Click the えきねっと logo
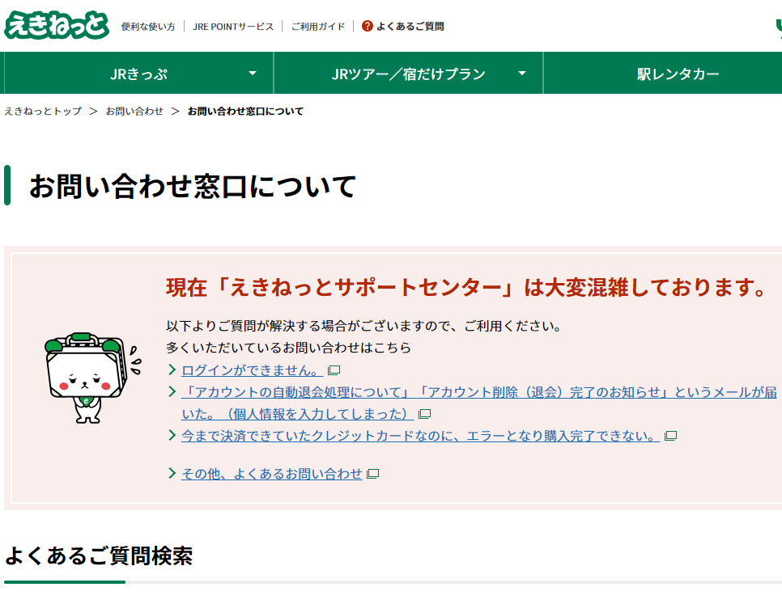 pyautogui.click(x=57, y=25)
